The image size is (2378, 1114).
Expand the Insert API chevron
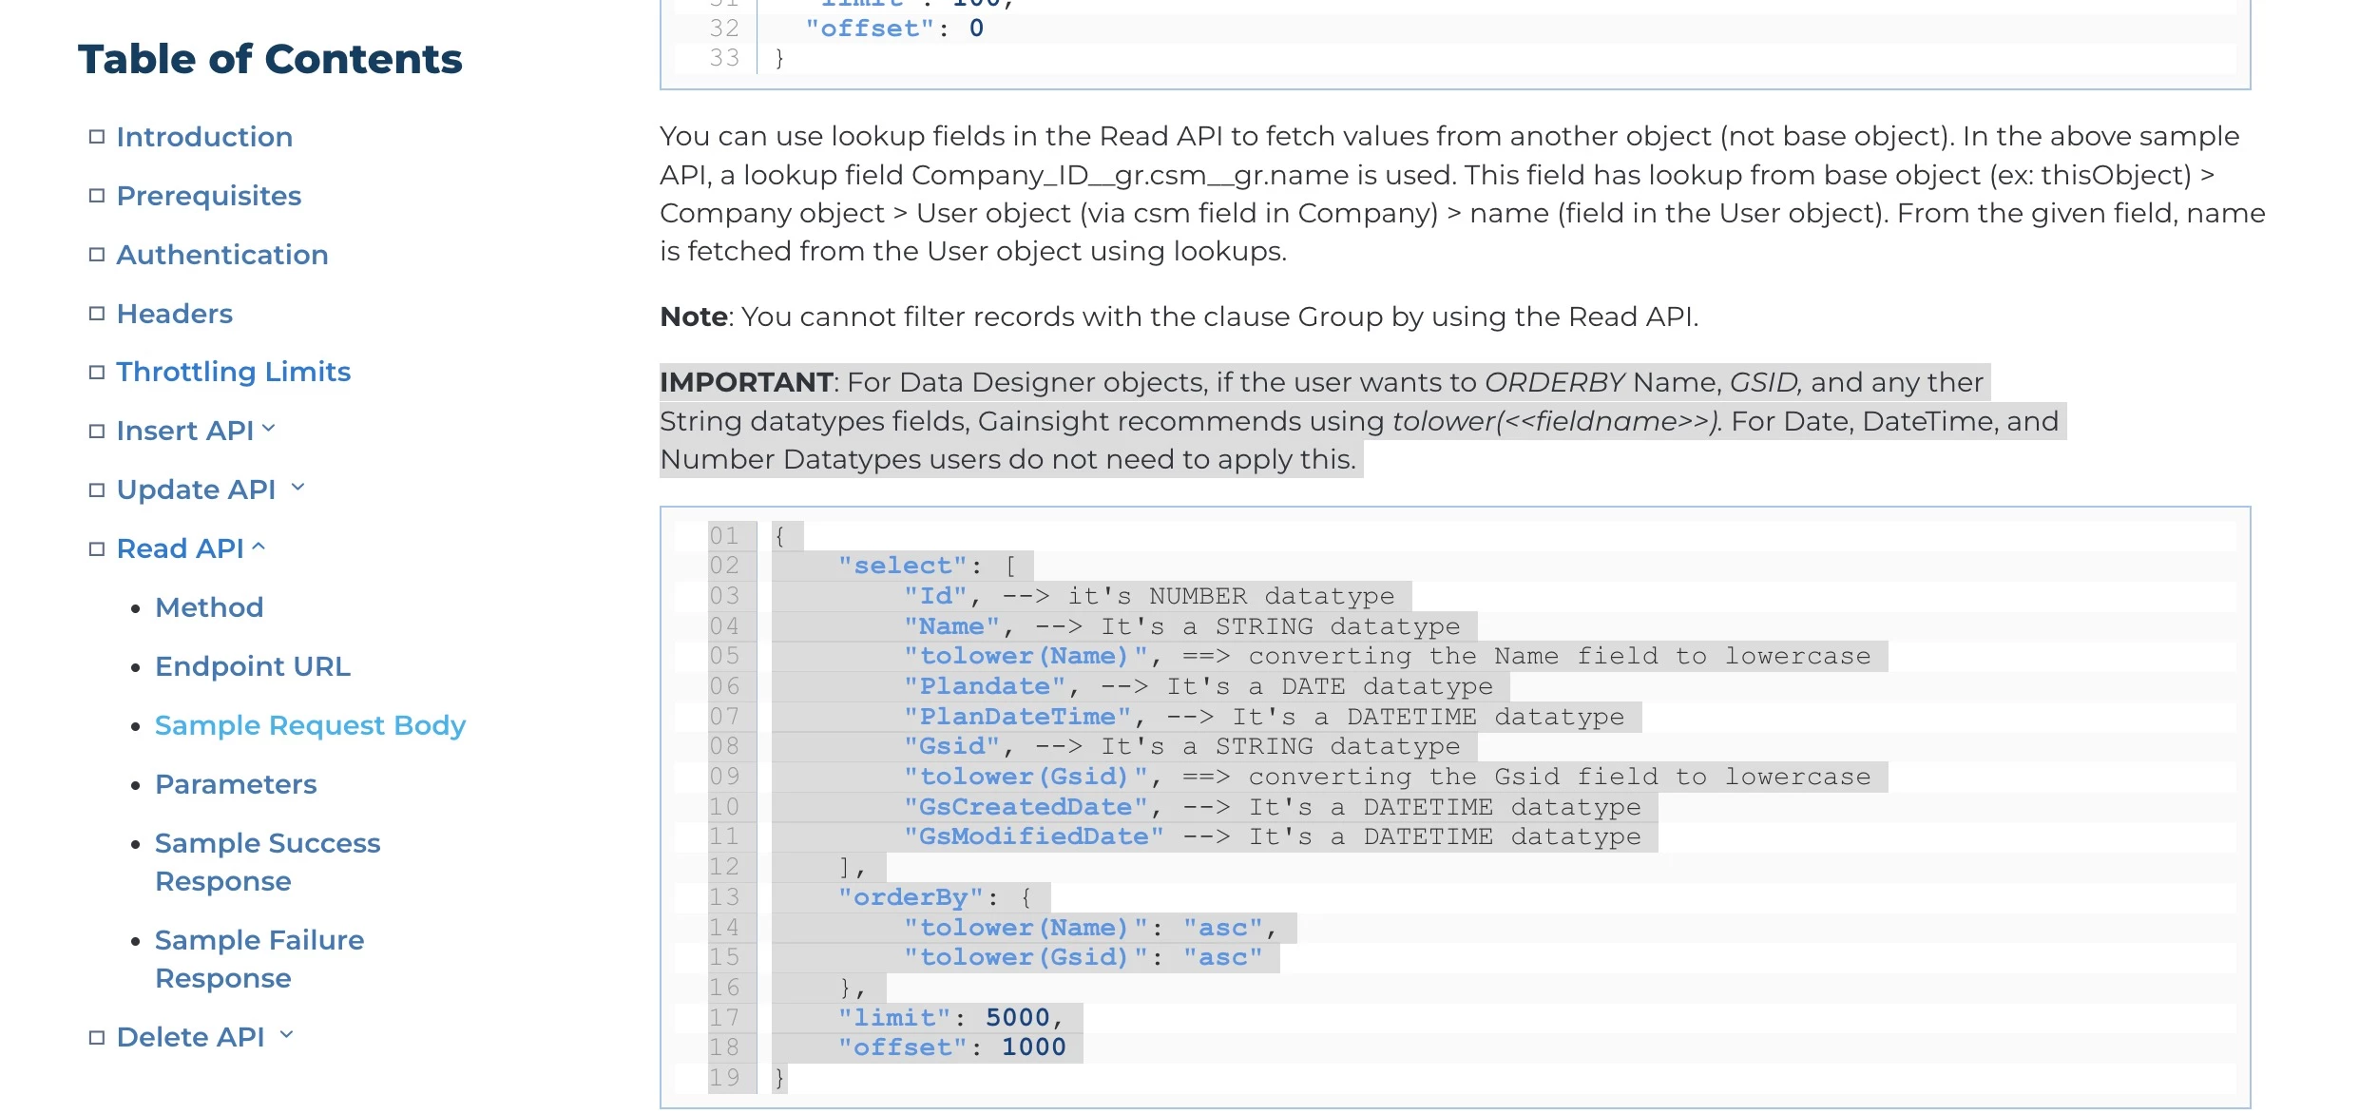click(x=269, y=429)
